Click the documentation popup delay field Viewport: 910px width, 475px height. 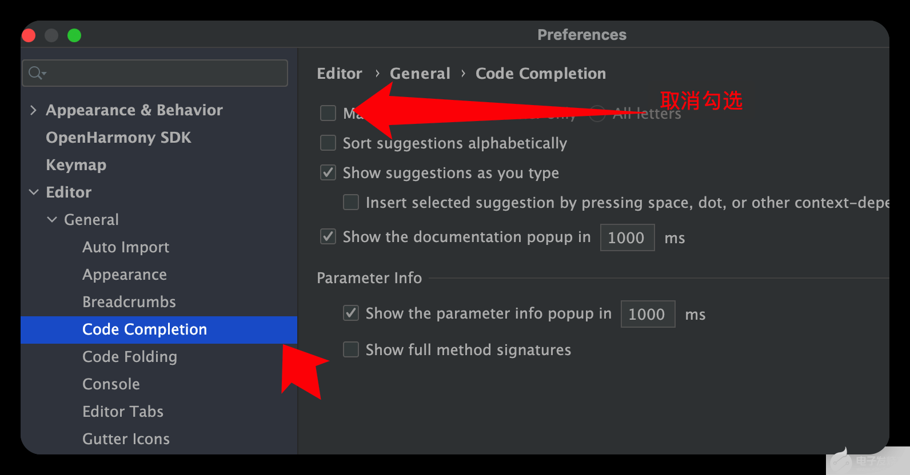click(627, 237)
